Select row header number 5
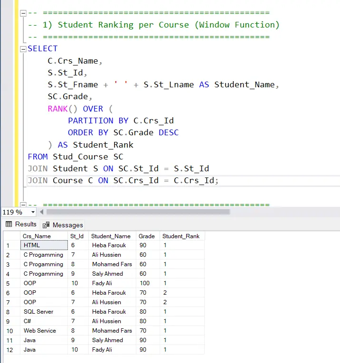The width and height of the screenshot is (340, 363). pyautogui.click(x=12, y=283)
